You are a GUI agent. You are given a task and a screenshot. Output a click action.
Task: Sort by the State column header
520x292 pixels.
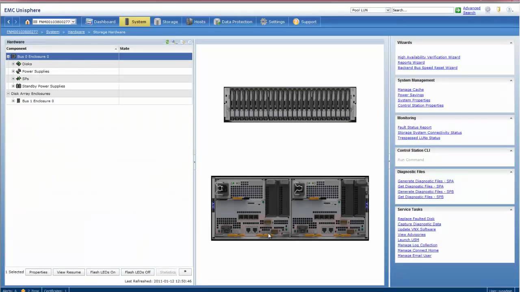[155, 49]
